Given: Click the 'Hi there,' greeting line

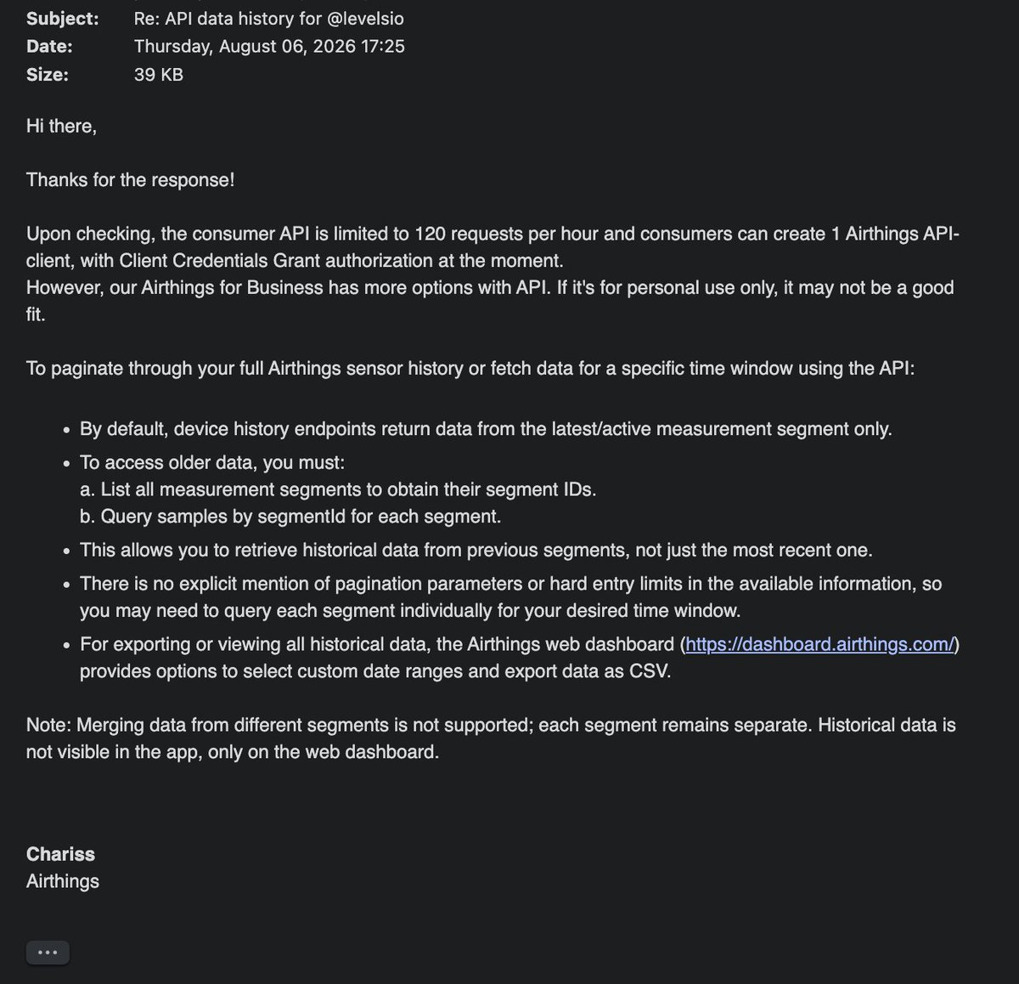Looking at the screenshot, I should click(x=61, y=126).
